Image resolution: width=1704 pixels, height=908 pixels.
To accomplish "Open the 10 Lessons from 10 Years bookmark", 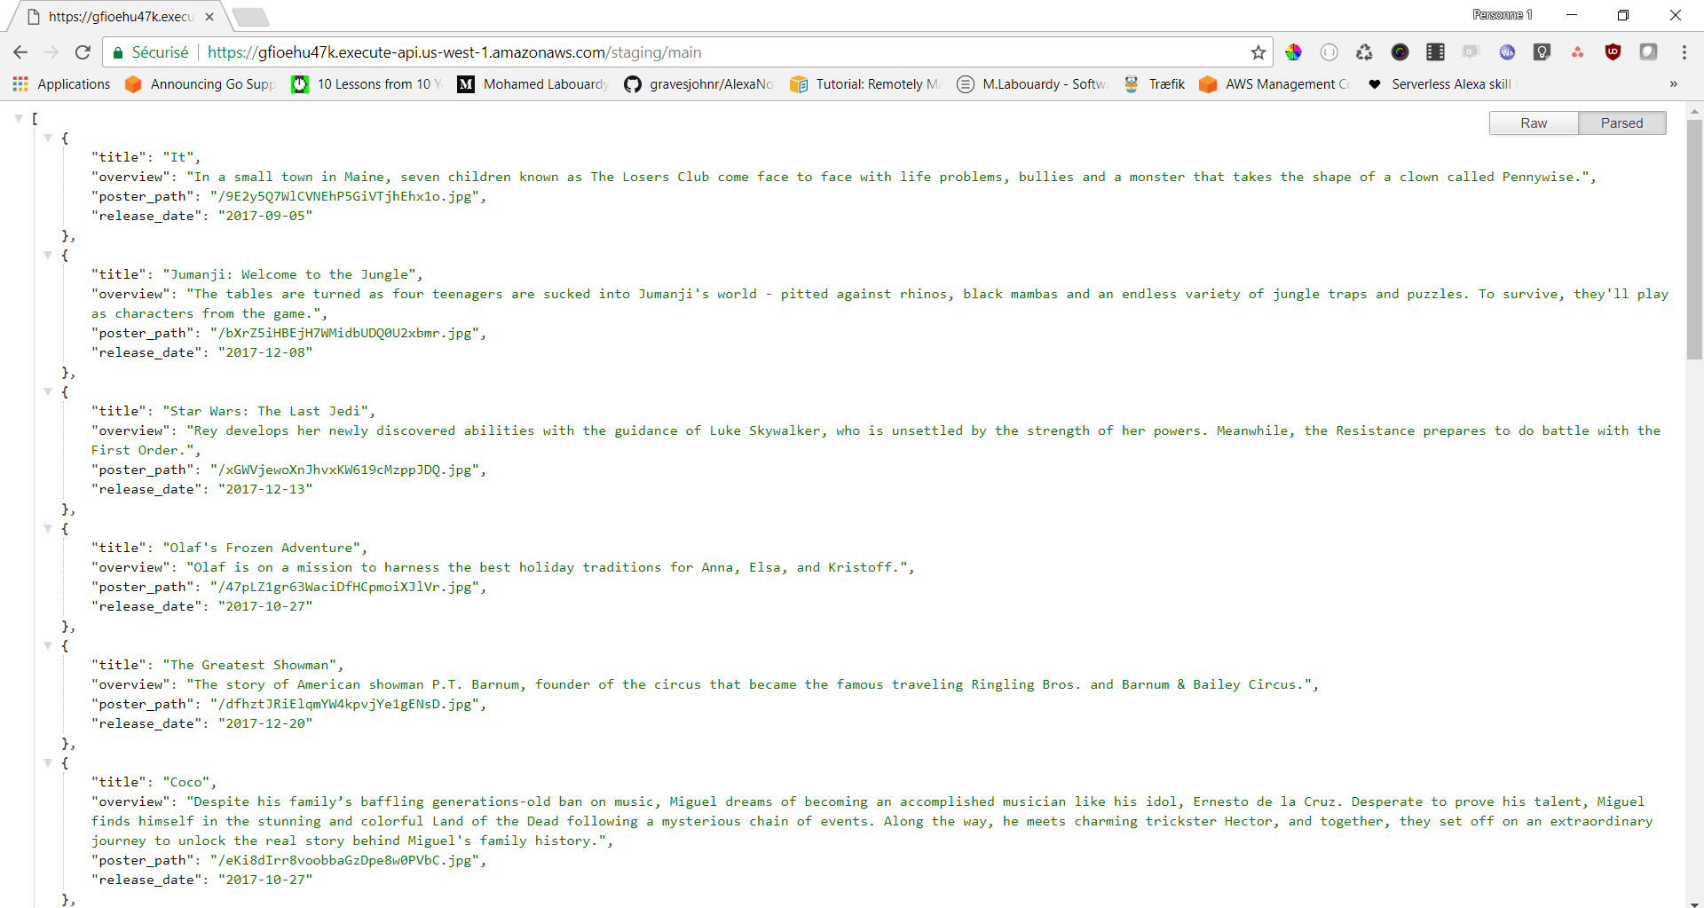I will tap(367, 84).
